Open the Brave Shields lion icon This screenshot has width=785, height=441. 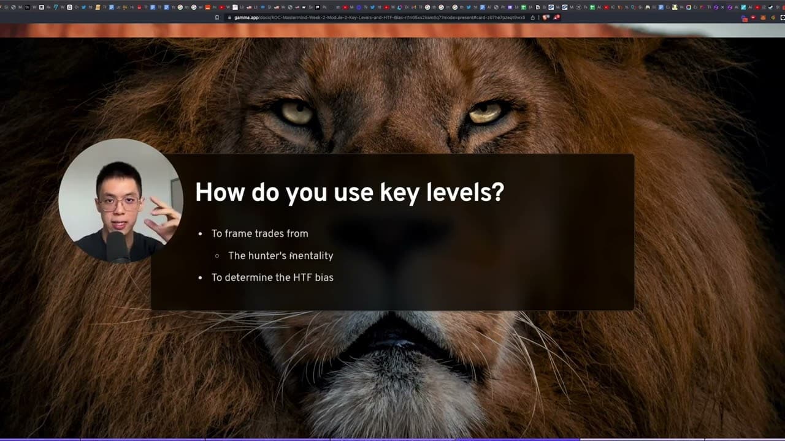545,17
